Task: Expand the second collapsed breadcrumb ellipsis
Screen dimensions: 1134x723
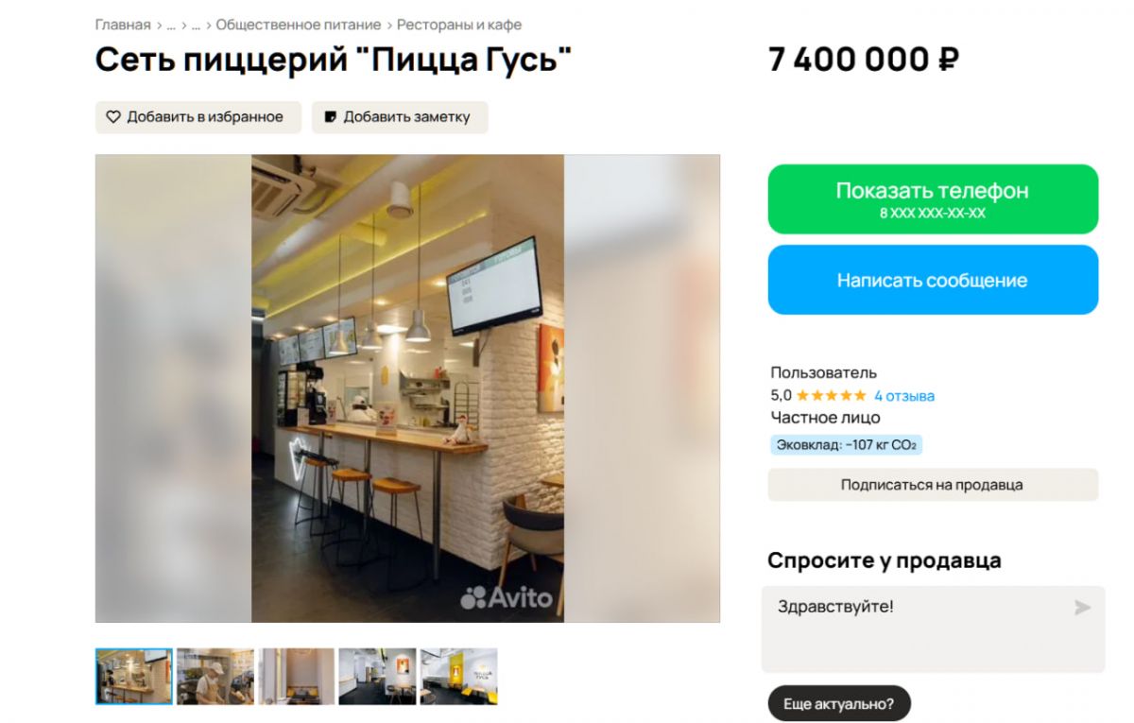Action: click(x=197, y=26)
